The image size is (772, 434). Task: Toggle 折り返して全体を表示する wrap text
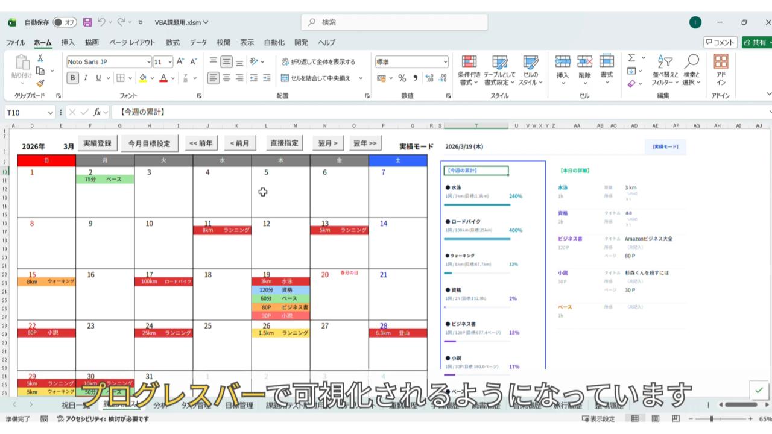click(x=318, y=61)
